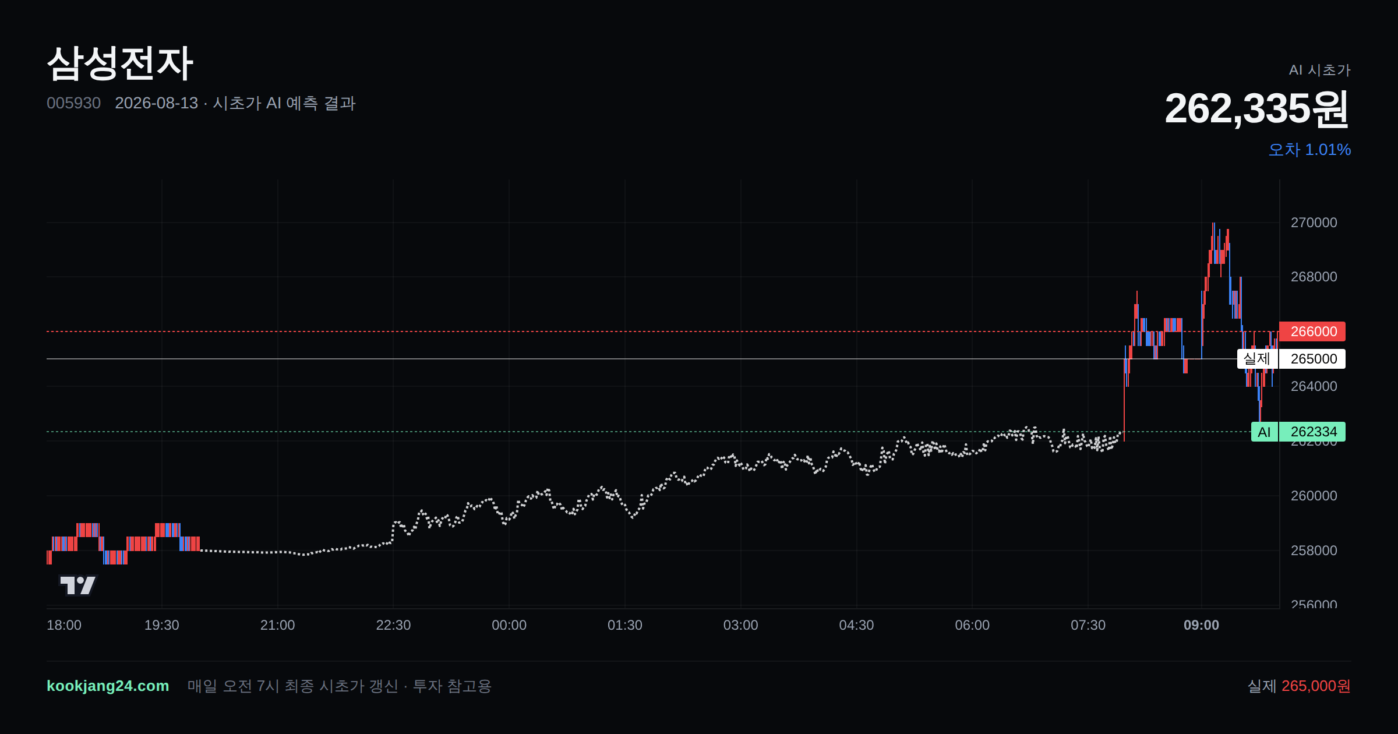Click the 260000 price axis label
Image resolution: width=1398 pixels, height=734 pixels.
(x=1314, y=496)
